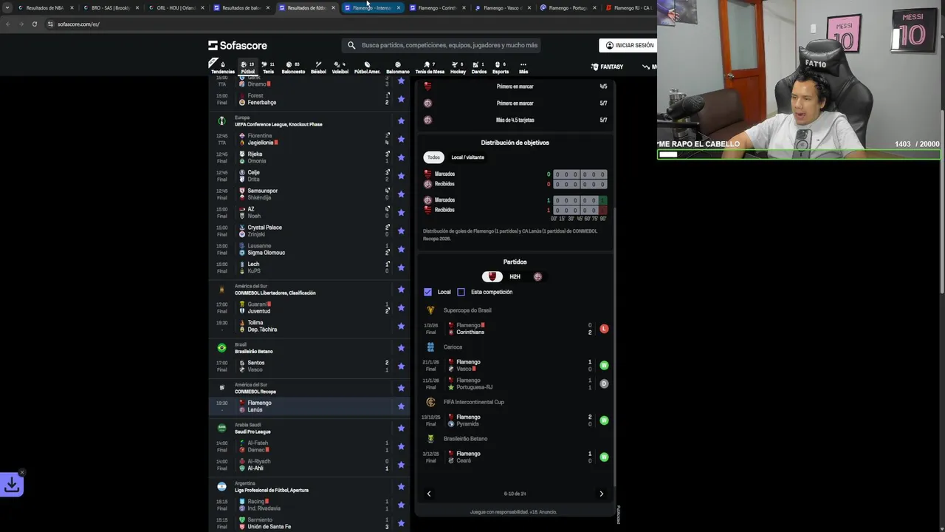Expand the Más sports menu
Image resolution: width=945 pixels, height=532 pixels.
tap(523, 67)
